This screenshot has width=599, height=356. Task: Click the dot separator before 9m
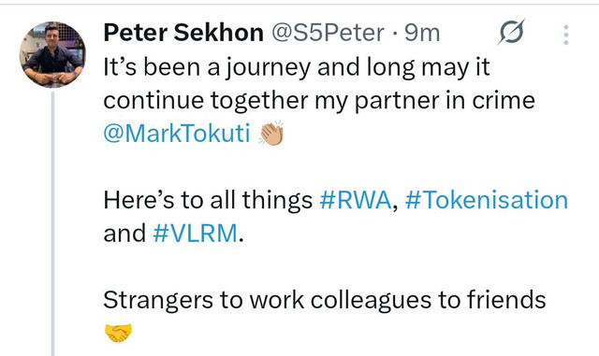click(395, 34)
